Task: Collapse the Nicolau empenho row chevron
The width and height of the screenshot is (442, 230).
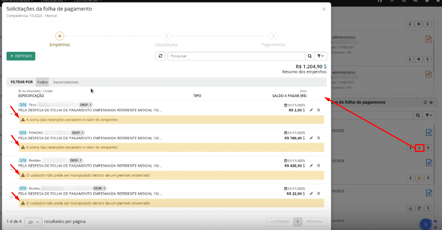Action: 11,197
